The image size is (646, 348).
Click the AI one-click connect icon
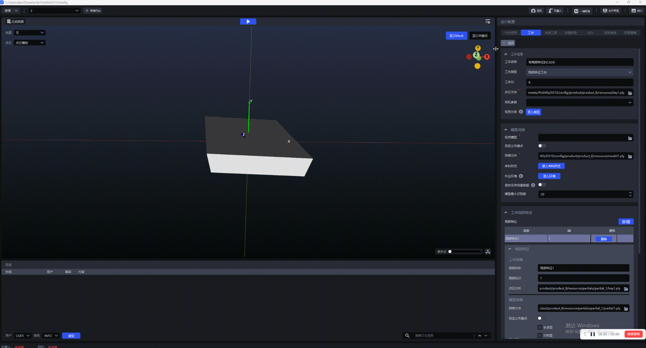point(583,10)
